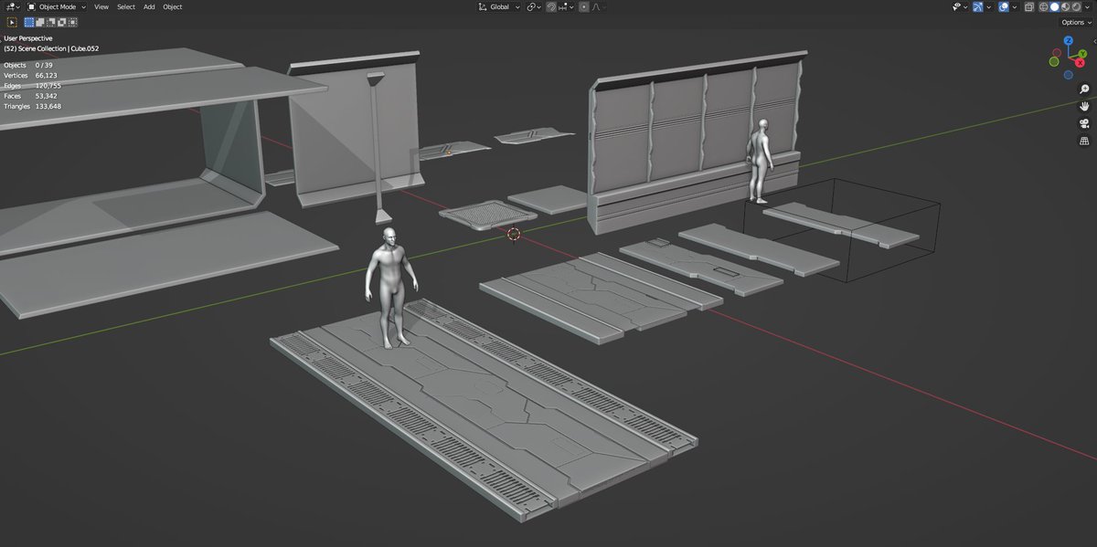Click the zoom magnifier in the viewport sidebar
This screenshot has height=547, width=1097.
click(x=1084, y=89)
